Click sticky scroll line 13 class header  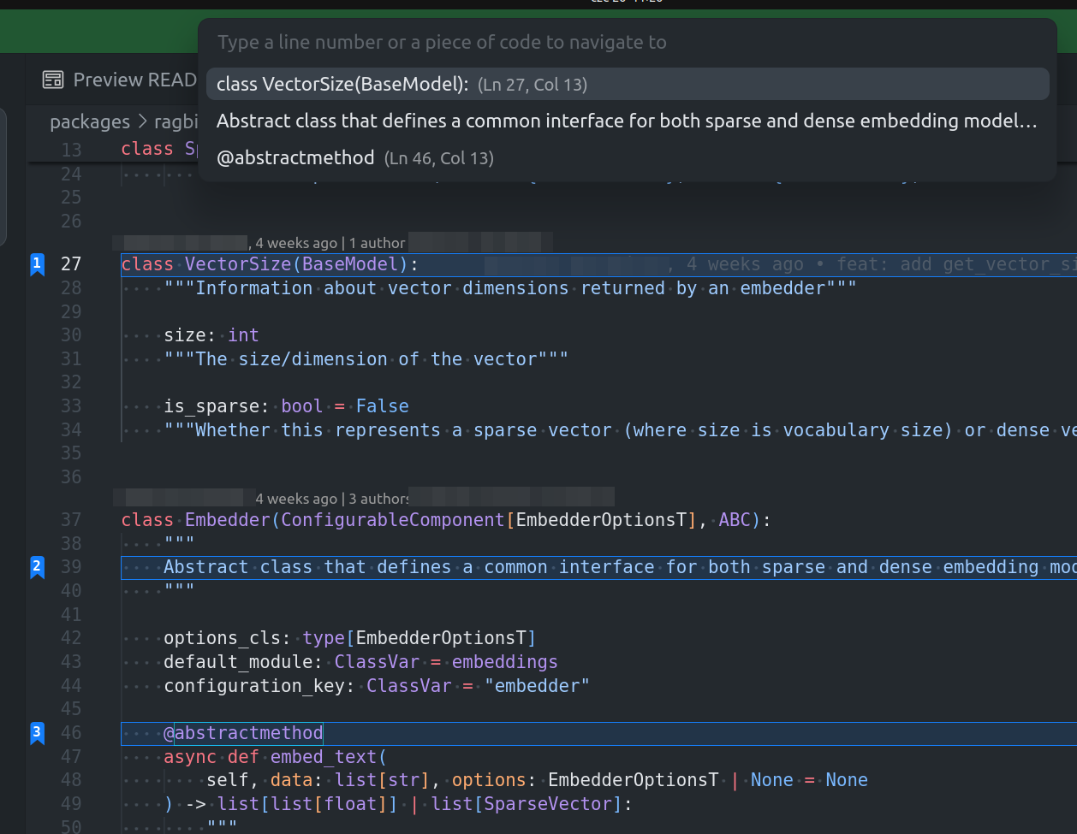click(x=159, y=149)
